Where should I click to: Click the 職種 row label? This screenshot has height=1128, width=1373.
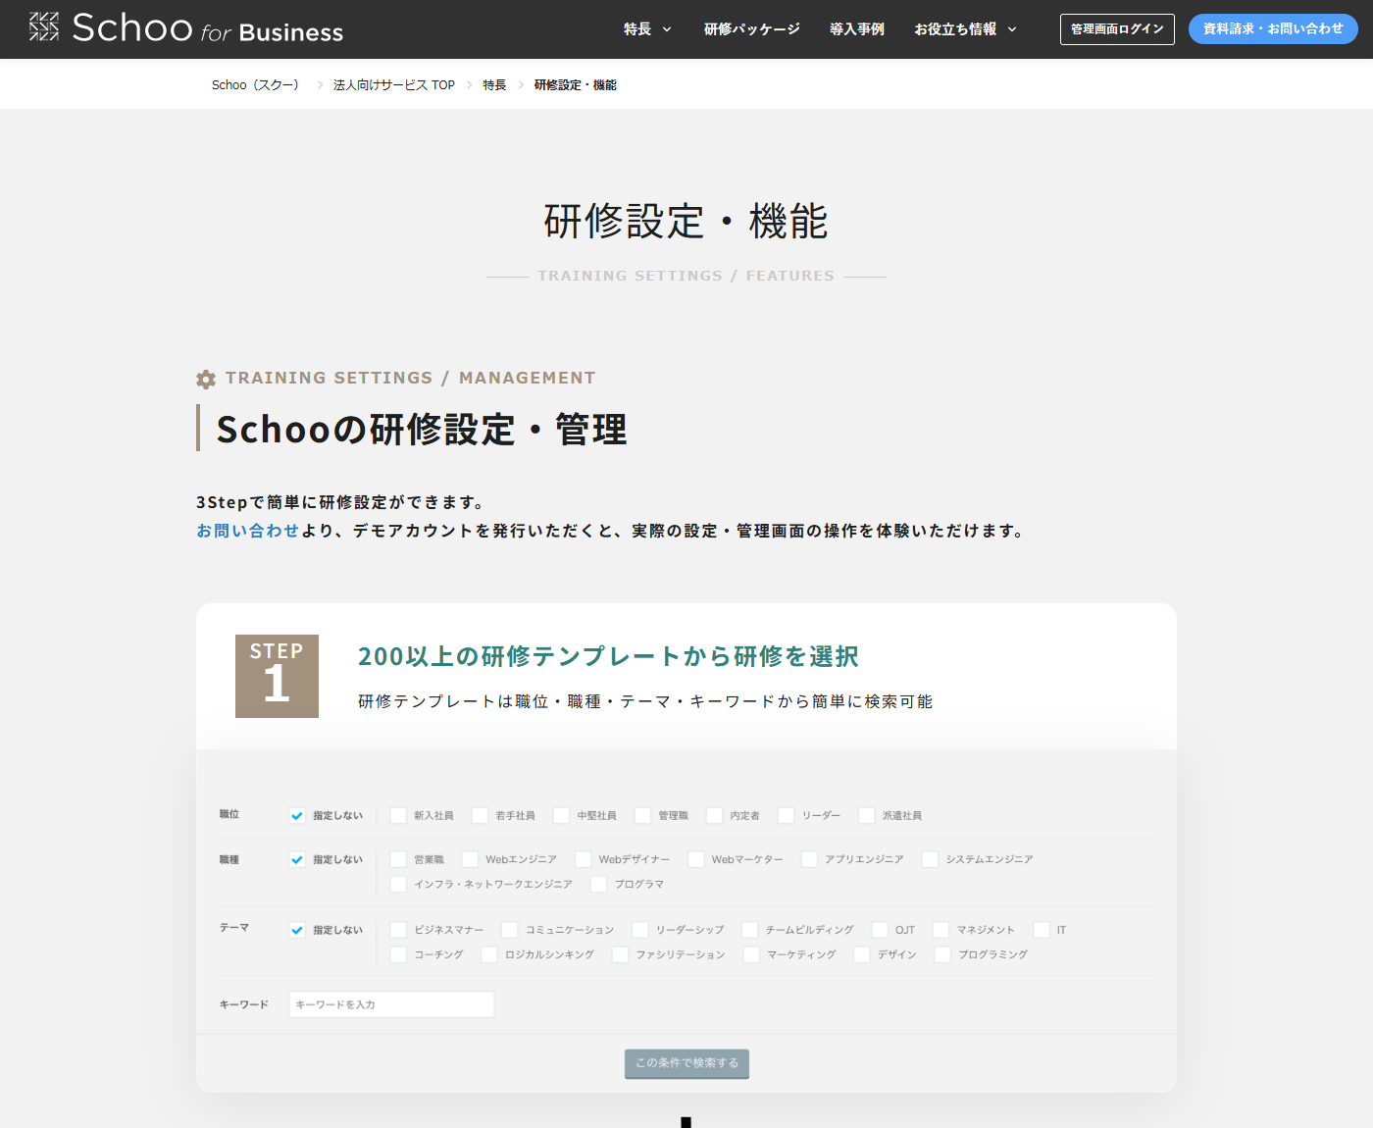pyautogui.click(x=229, y=859)
